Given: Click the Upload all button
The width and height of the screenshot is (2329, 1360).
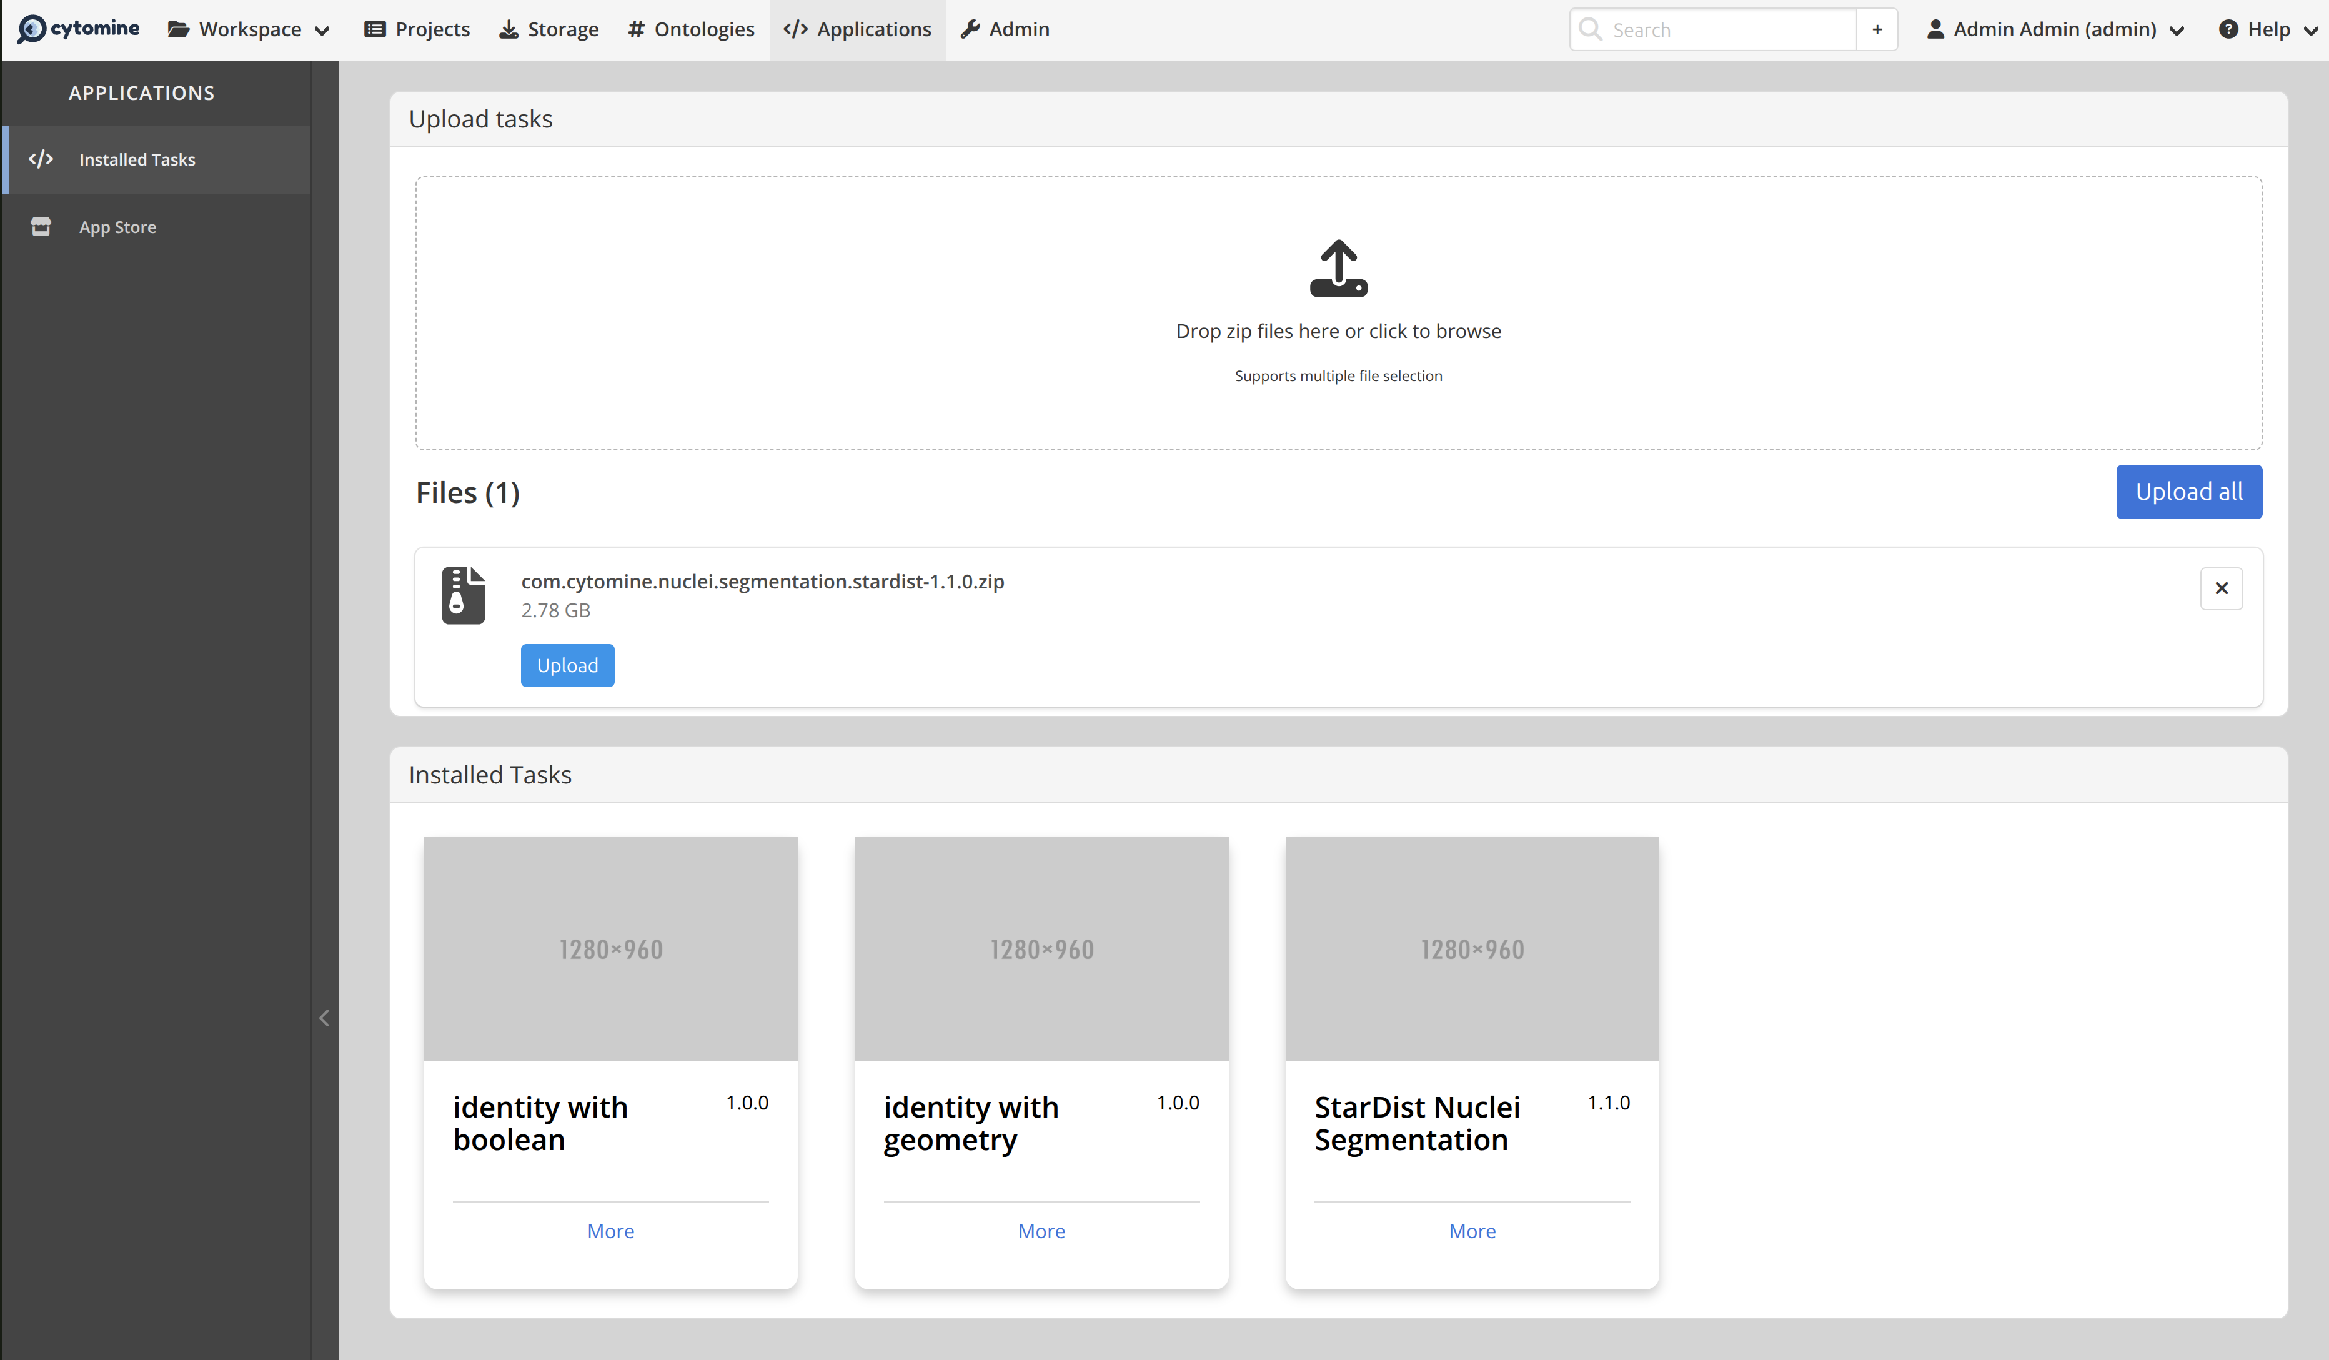Looking at the screenshot, I should (2188, 492).
